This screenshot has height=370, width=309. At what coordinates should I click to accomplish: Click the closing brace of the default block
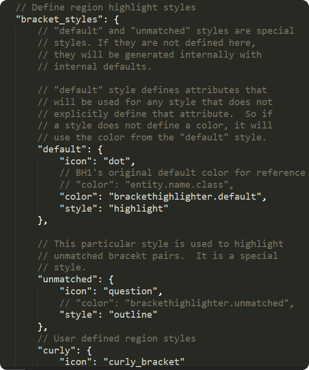(x=40, y=220)
